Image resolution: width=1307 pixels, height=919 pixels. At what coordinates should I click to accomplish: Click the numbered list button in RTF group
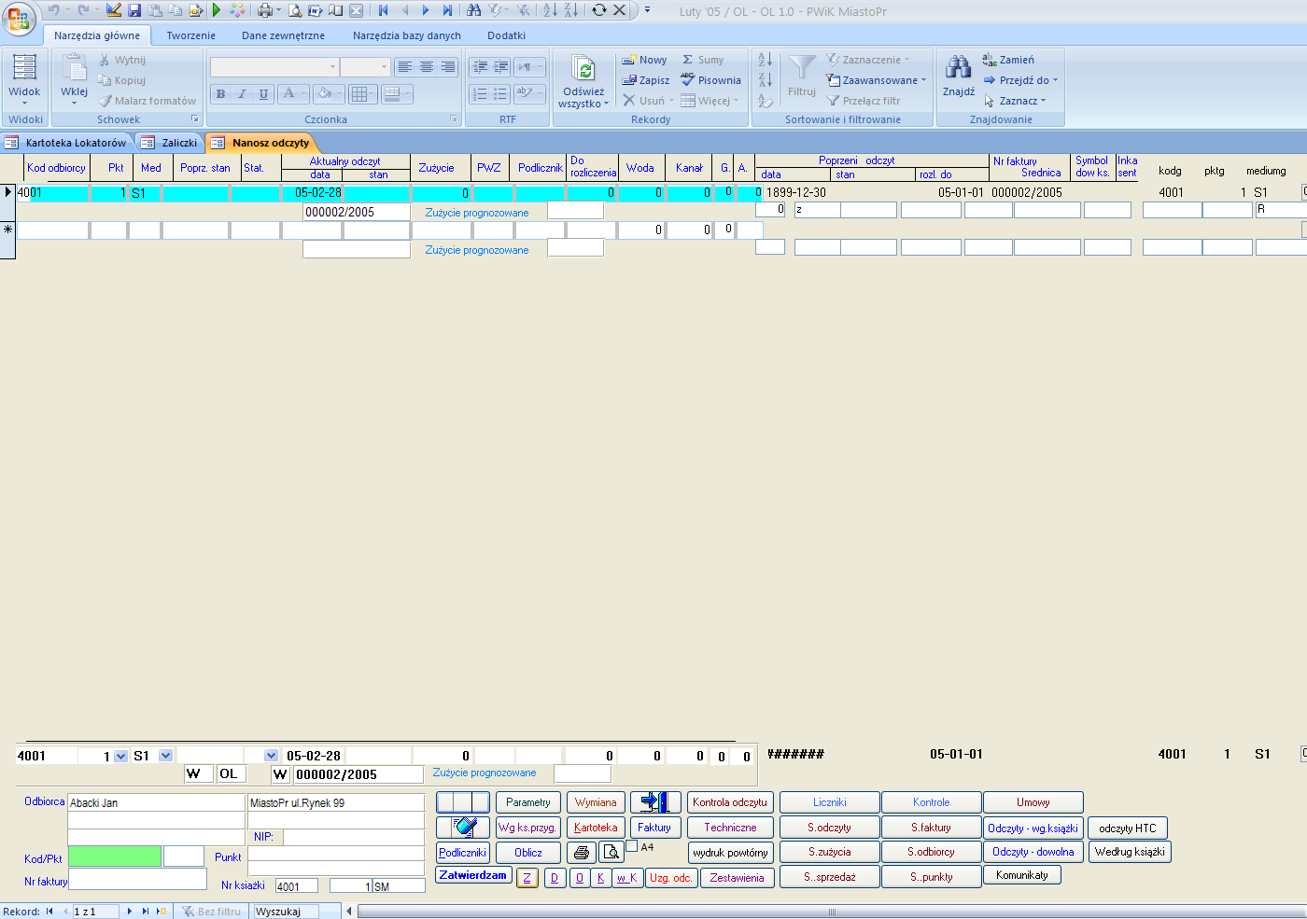pyautogui.click(x=479, y=93)
